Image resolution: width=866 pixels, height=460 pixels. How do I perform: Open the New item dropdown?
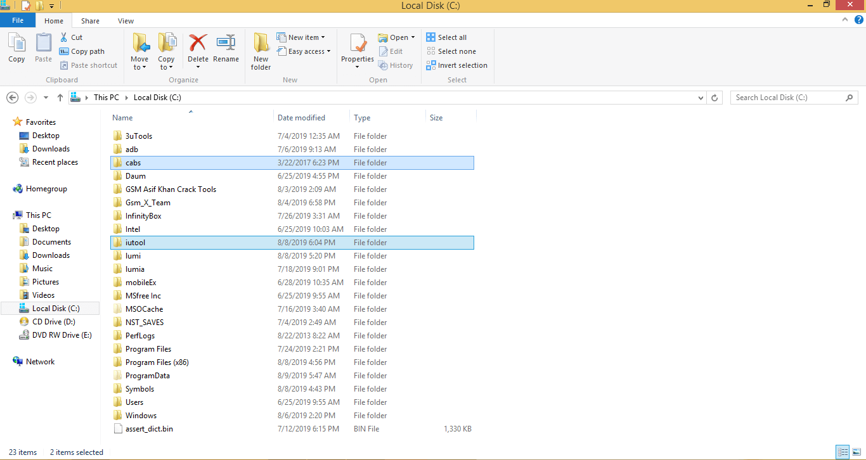pyautogui.click(x=303, y=37)
